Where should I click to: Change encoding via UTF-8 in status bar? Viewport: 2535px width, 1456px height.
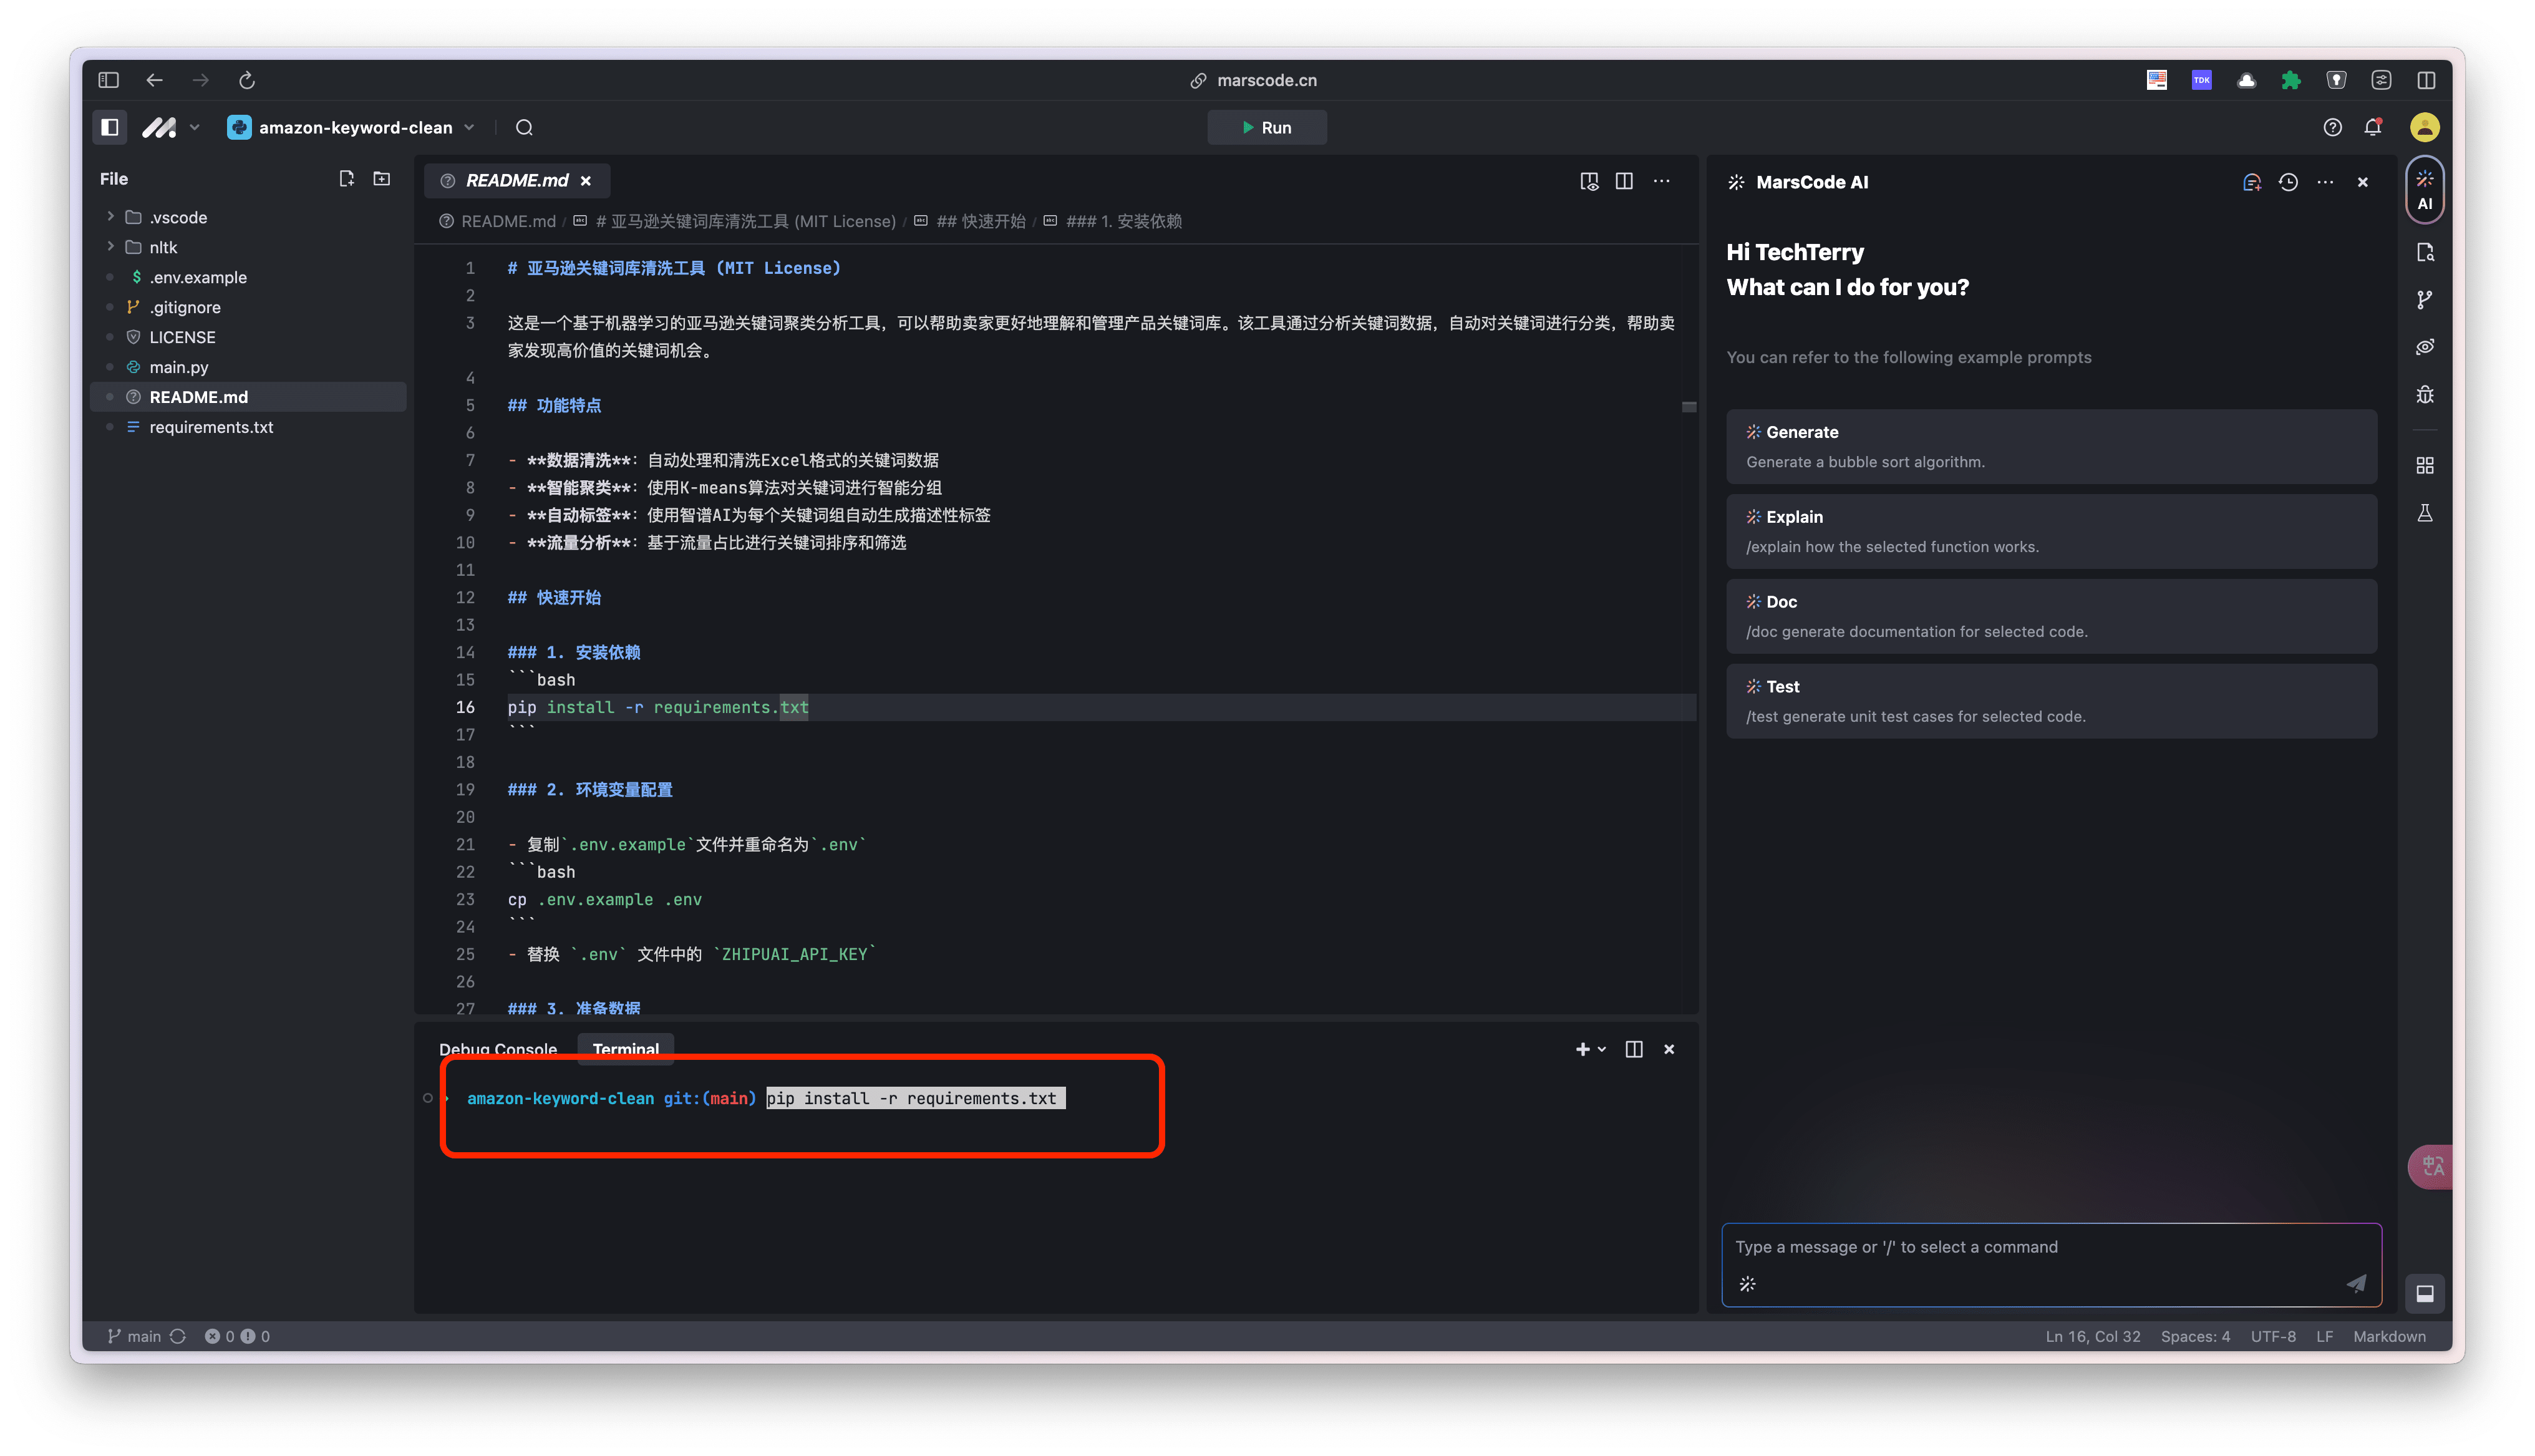(x=2273, y=1336)
